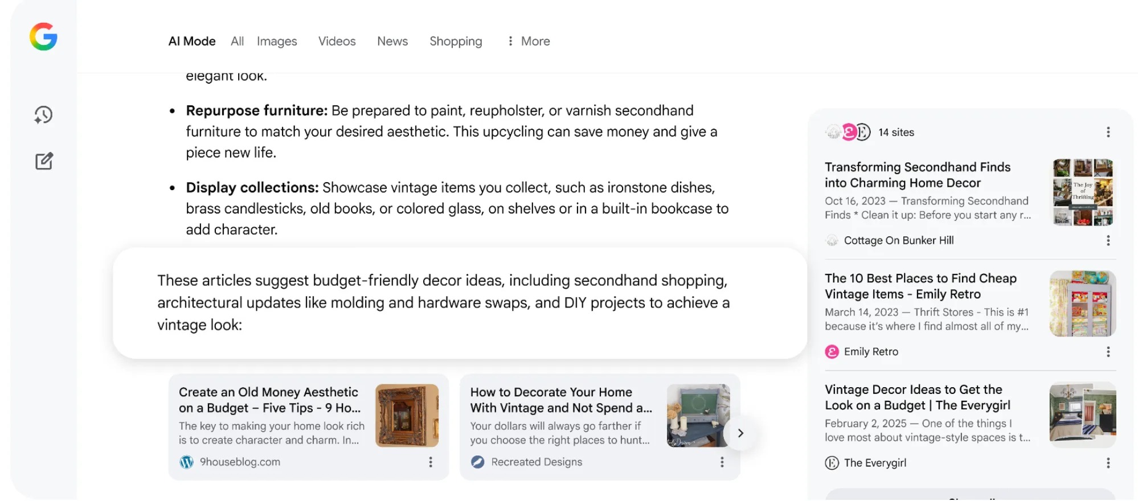Select the News tab

[x=392, y=41]
